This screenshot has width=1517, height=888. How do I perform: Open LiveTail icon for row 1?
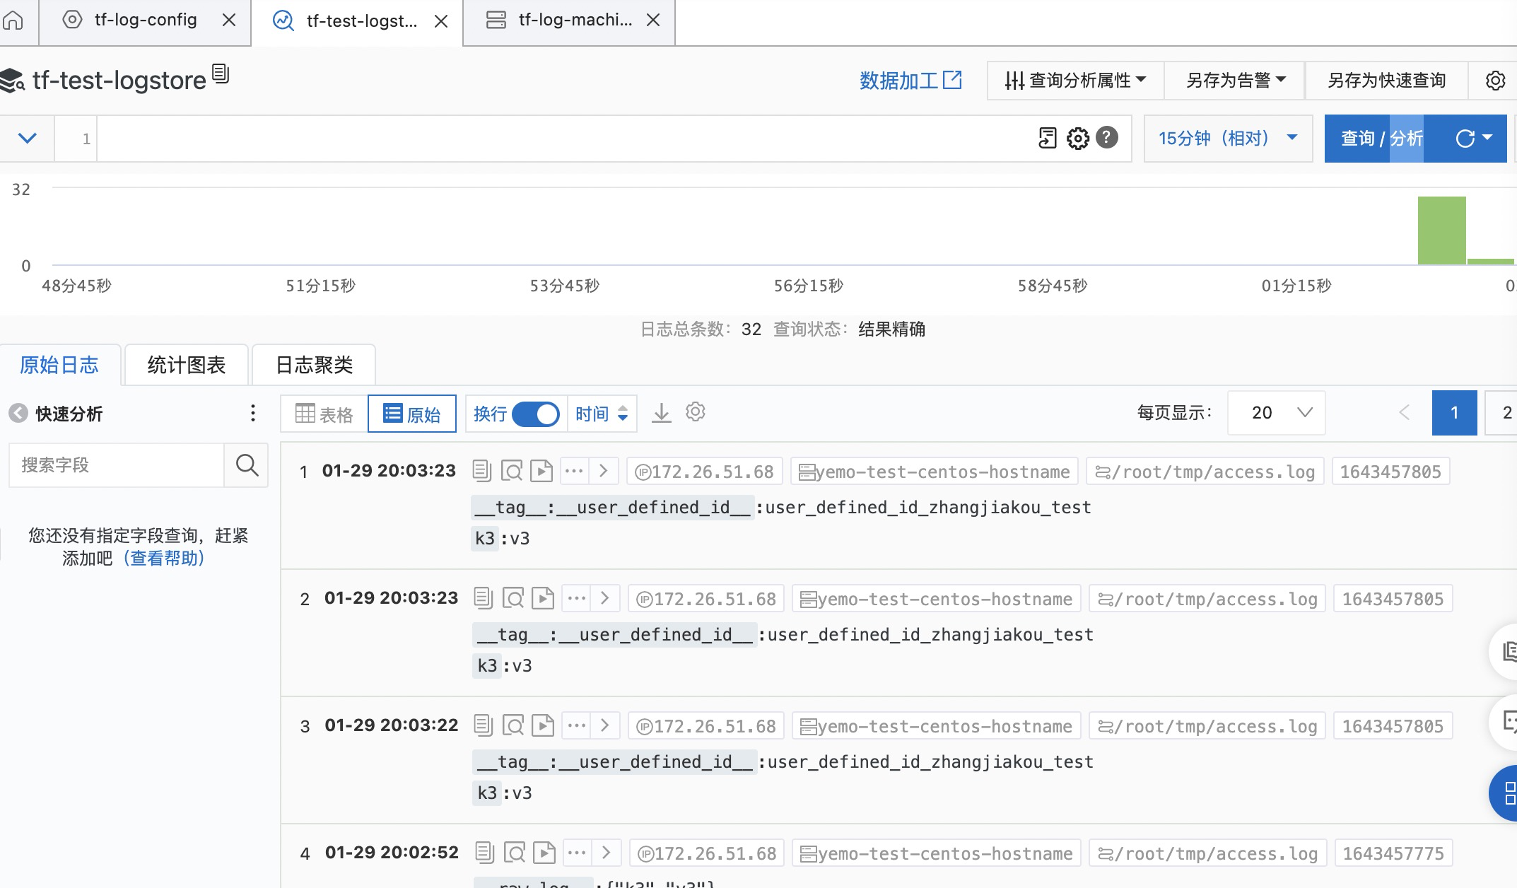[x=541, y=471]
